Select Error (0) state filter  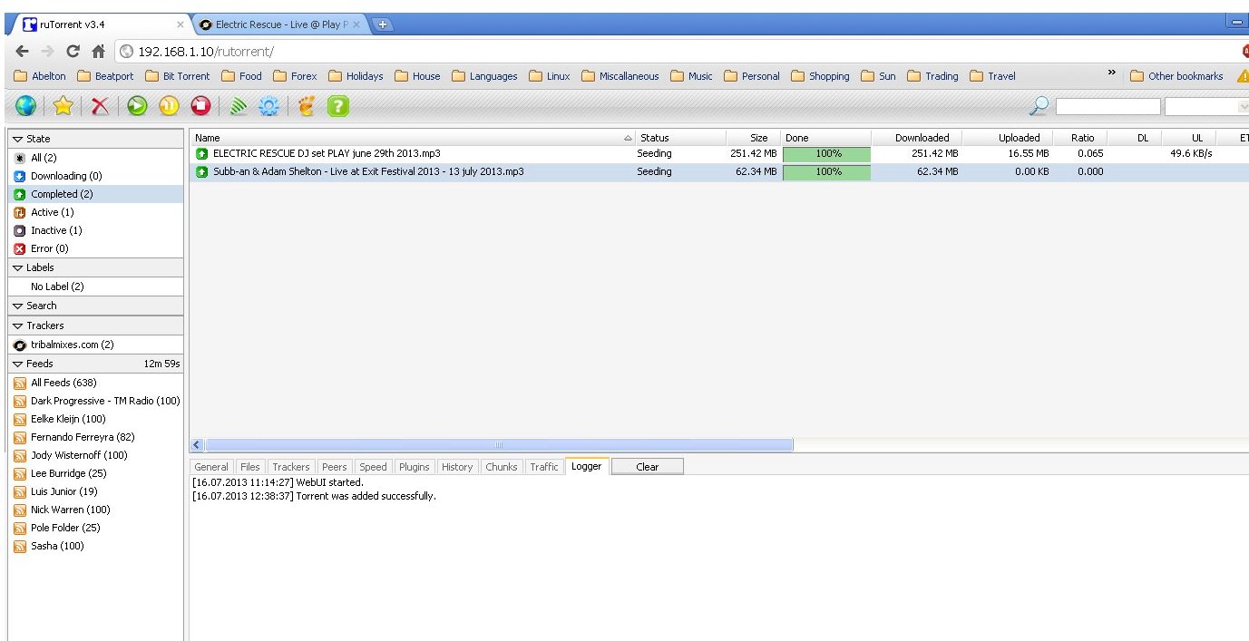pos(95,248)
